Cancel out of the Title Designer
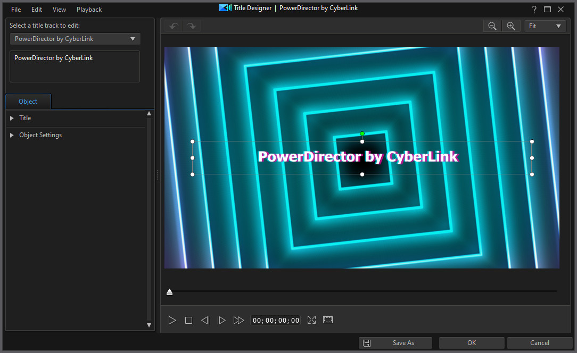The width and height of the screenshot is (577, 353). coord(539,342)
